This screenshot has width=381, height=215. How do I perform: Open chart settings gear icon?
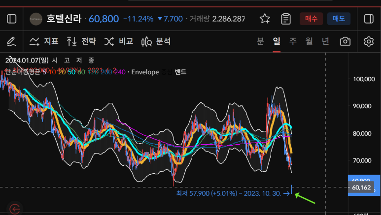(x=369, y=41)
